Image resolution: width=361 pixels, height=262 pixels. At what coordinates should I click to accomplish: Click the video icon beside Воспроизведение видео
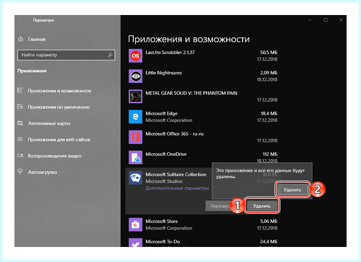[20, 156]
